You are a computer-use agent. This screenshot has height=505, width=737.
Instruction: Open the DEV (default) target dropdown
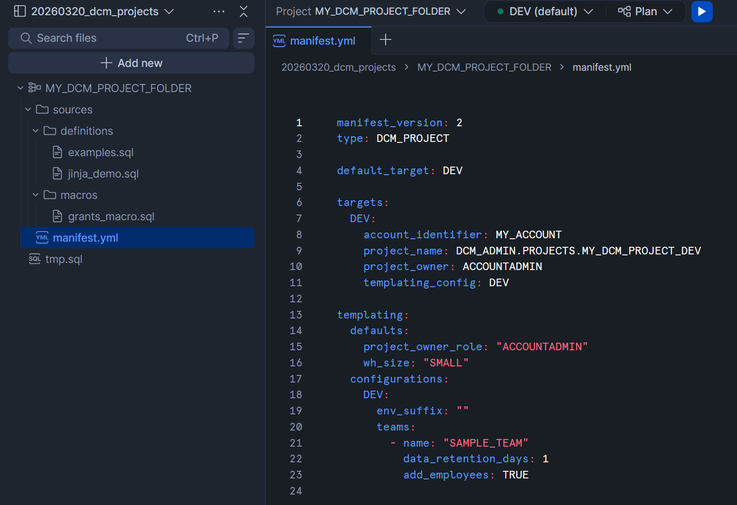pos(545,11)
